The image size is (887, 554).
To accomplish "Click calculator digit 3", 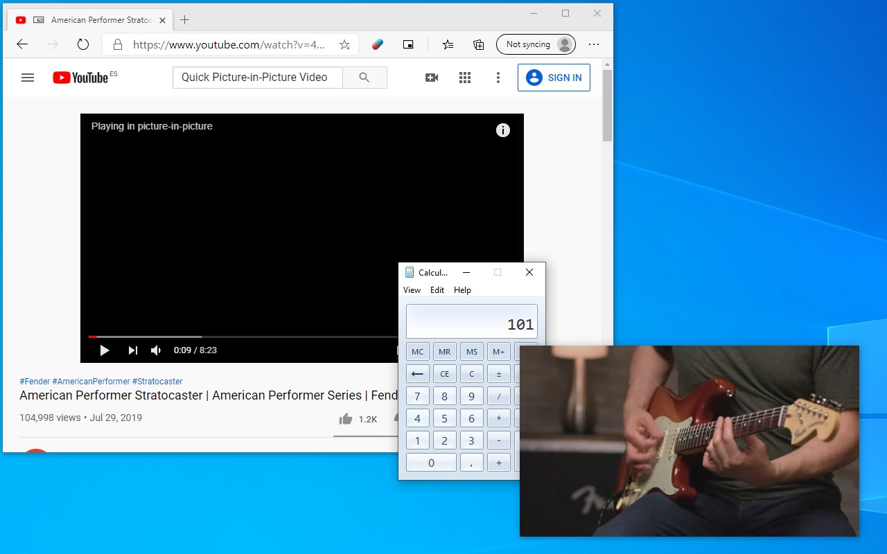I will [472, 440].
